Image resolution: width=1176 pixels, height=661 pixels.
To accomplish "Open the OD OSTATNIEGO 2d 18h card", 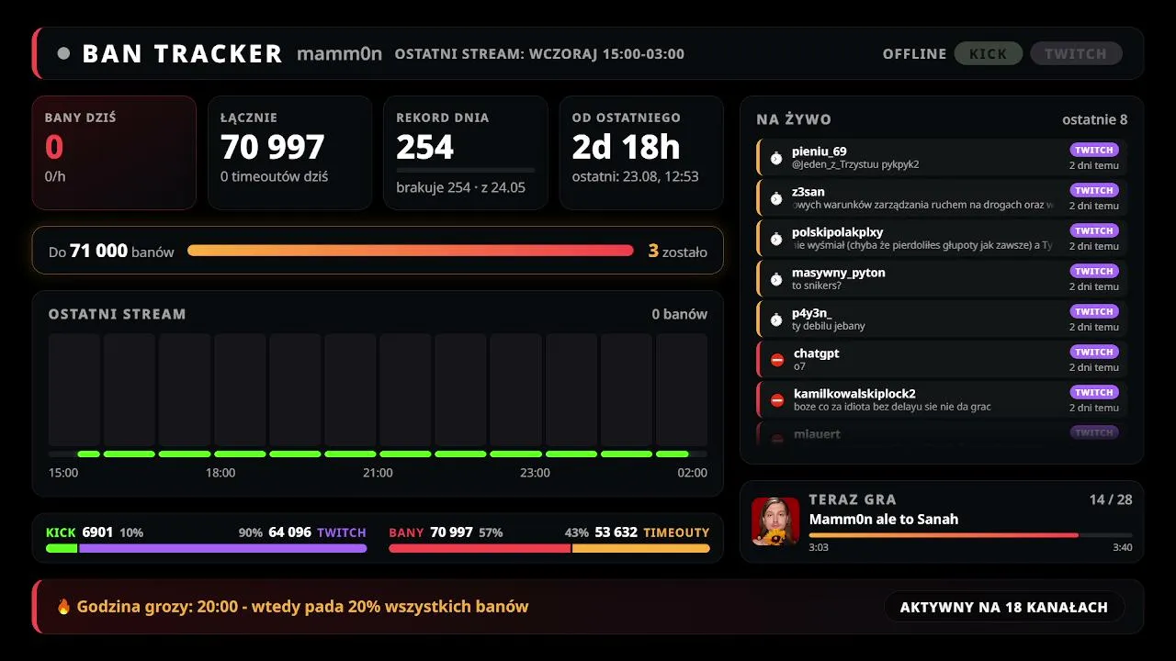I will [x=641, y=152].
